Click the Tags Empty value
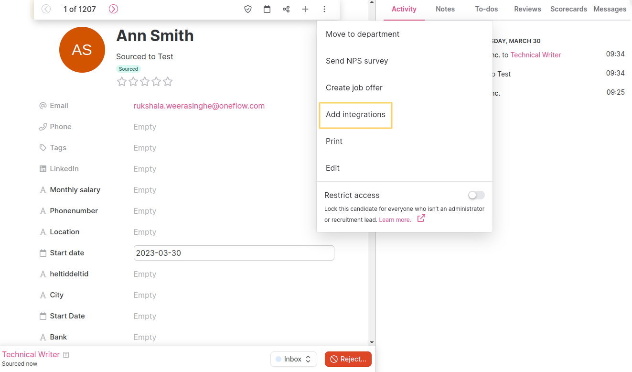This screenshot has height=372, width=632. tap(145, 148)
